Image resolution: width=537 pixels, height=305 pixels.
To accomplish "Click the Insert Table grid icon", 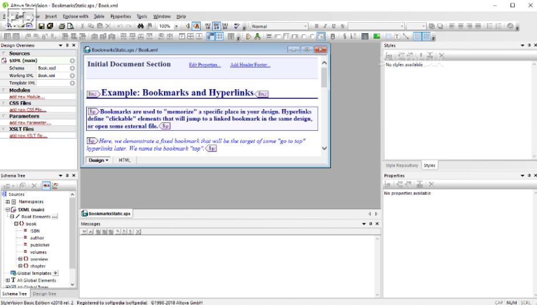I will click(x=364, y=37).
